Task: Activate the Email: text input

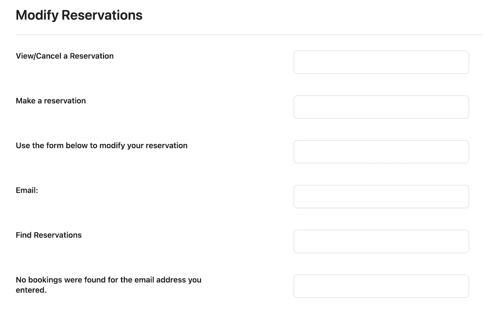Action: [x=381, y=196]
